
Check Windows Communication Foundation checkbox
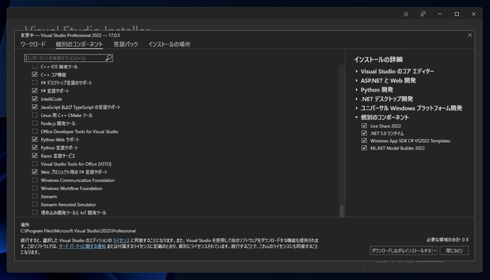(35, 180)
